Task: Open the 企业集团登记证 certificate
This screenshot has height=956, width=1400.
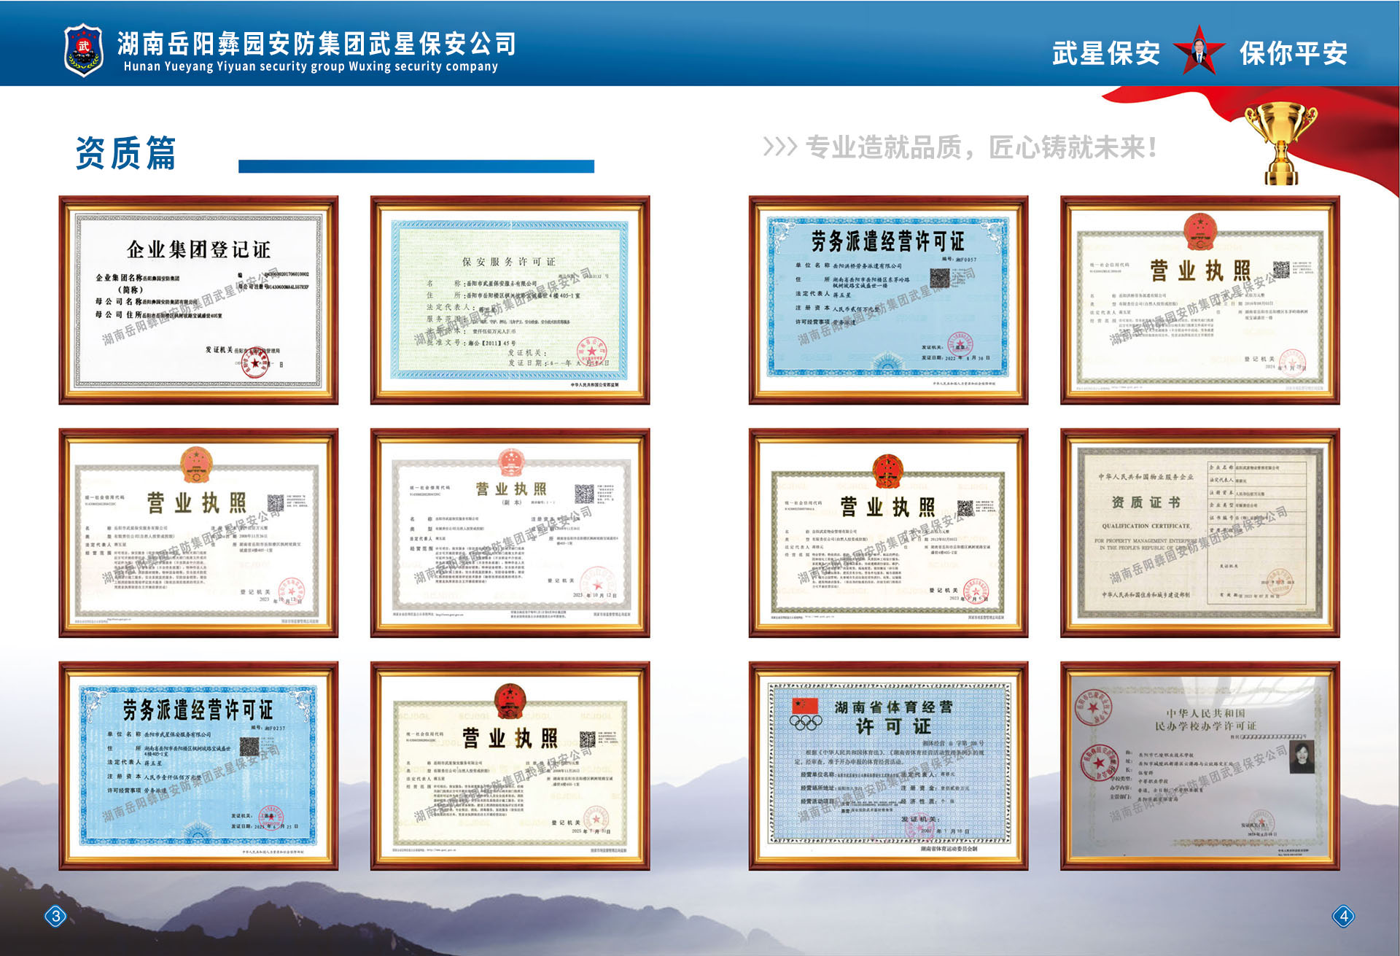Action: tap(198, 300)
